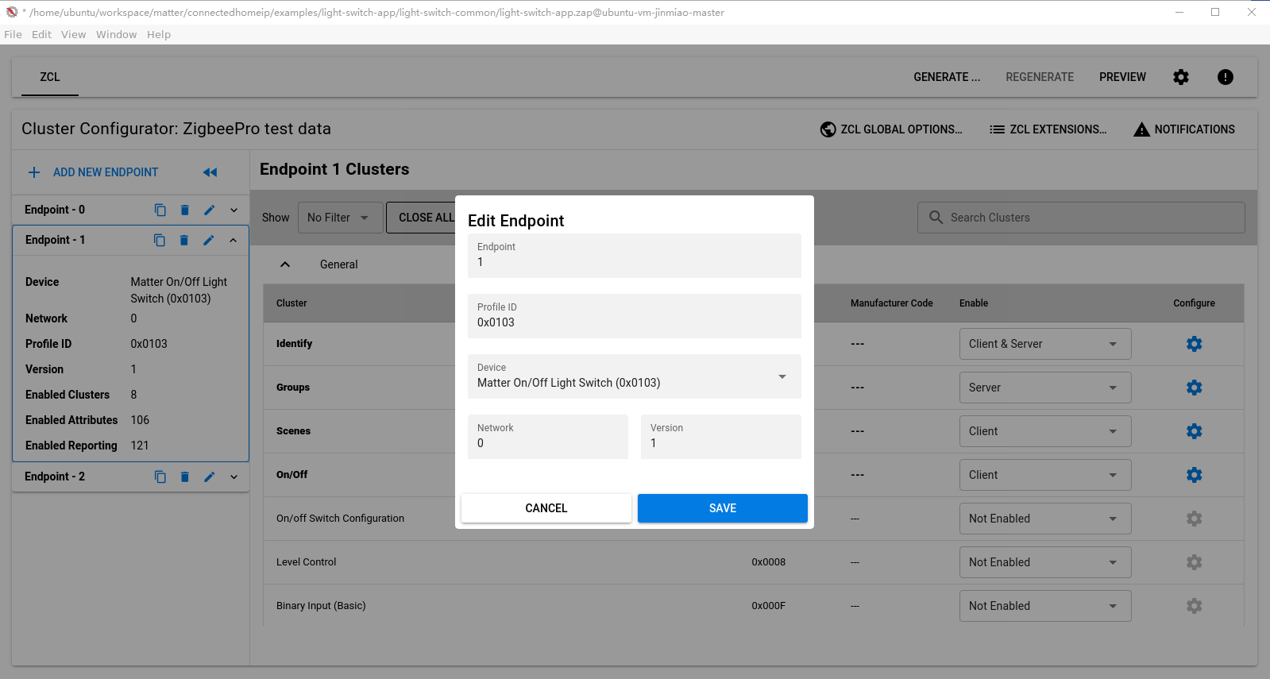Click the Profile ID input field
The height and width of the screenshot is (679, 1270).
(635, 316)
